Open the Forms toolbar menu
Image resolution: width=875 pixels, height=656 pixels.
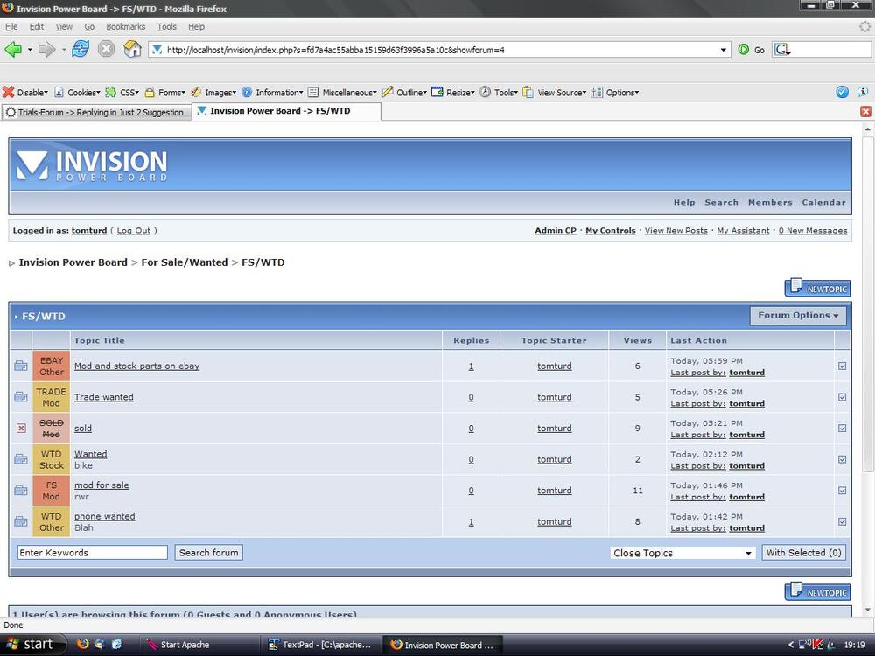[164, 93]
